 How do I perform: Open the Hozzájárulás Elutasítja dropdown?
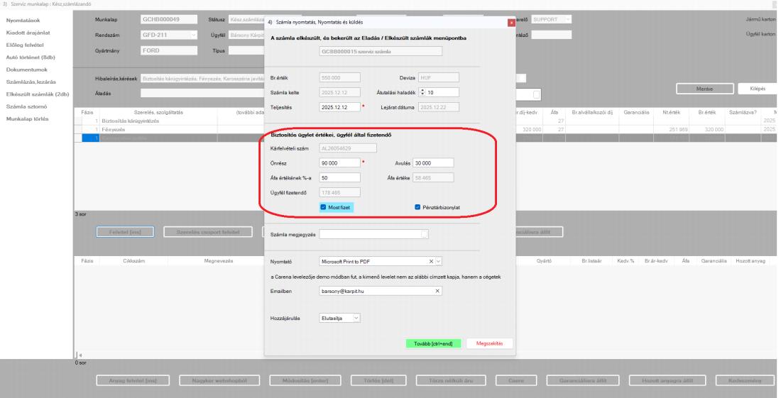click(356, 318)
